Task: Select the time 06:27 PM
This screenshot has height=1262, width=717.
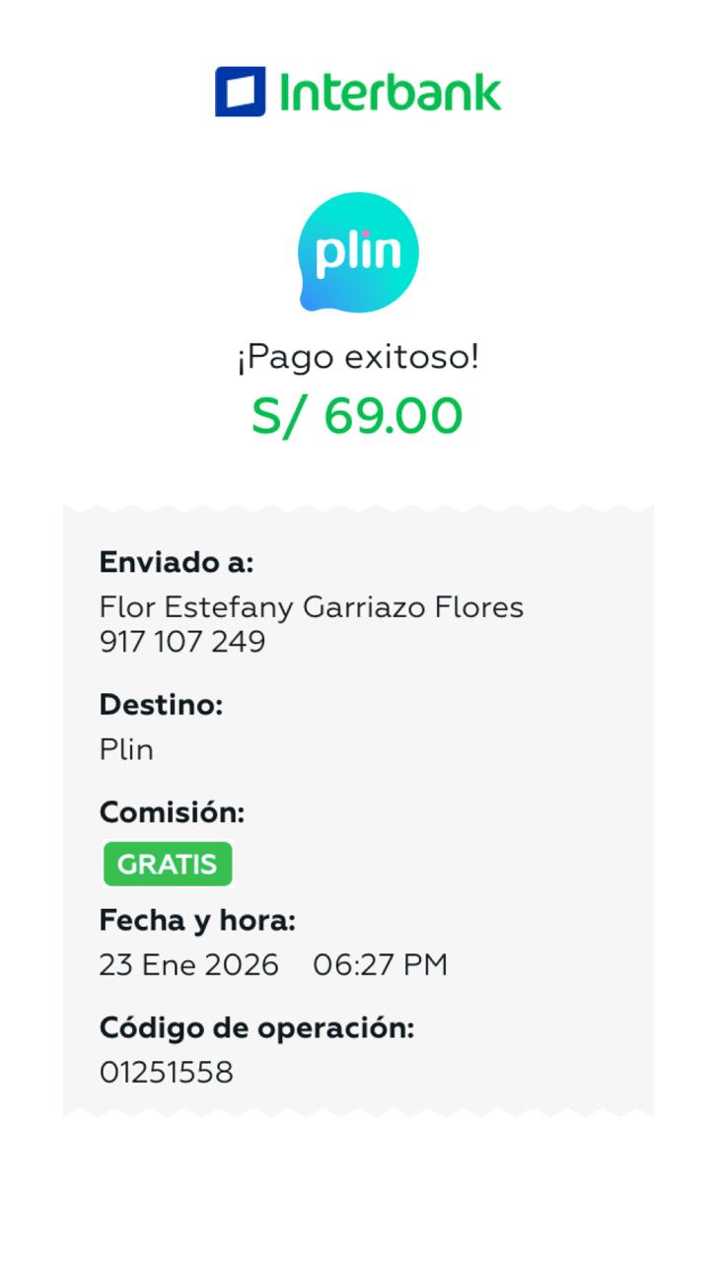Action: 380,965
